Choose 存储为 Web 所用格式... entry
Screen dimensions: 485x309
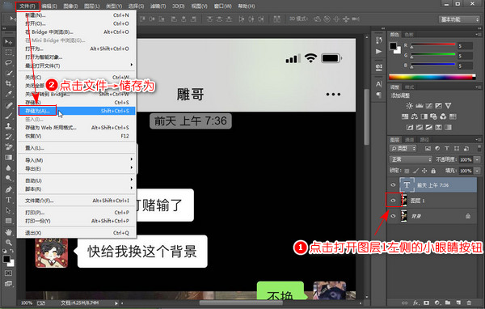point(77,128)
